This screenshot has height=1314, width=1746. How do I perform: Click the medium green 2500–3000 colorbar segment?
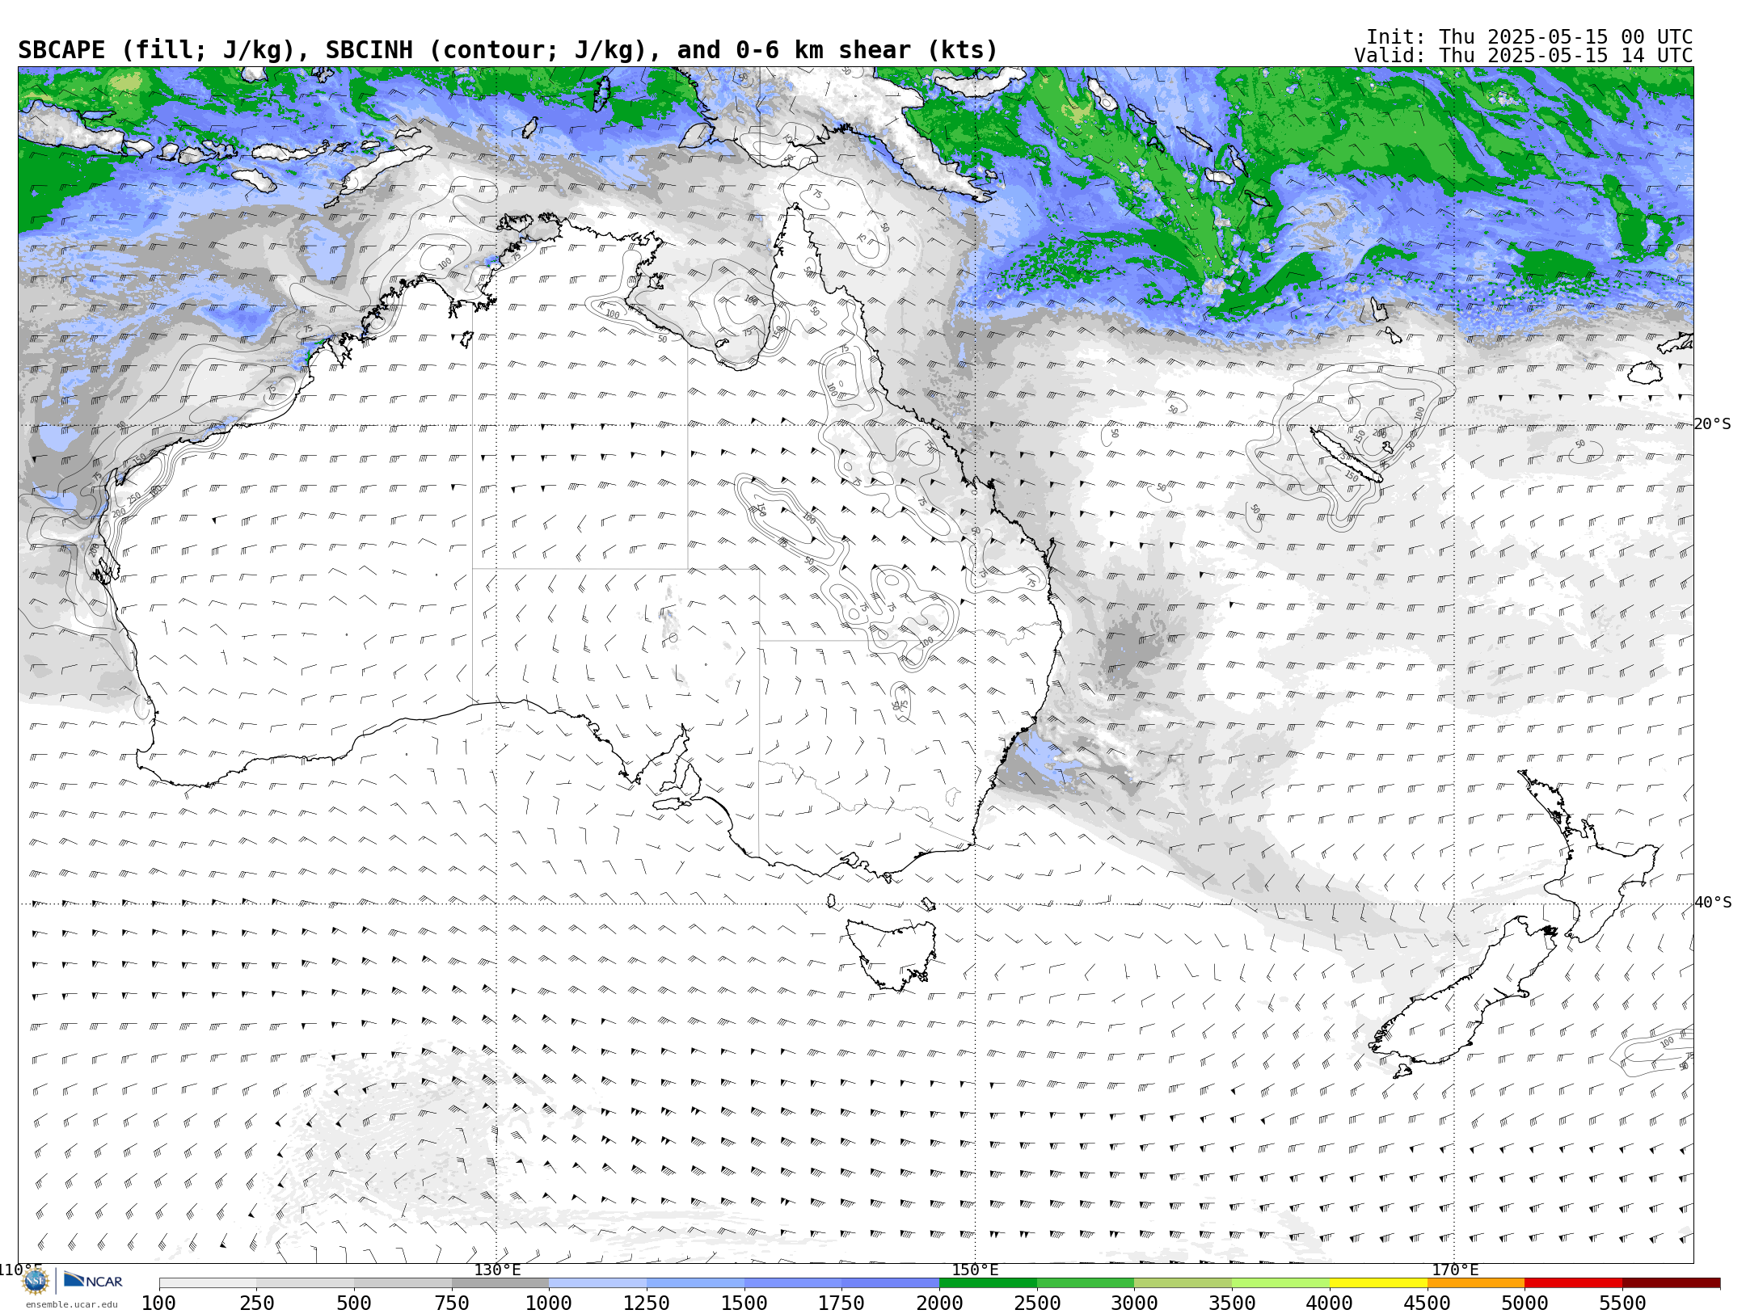coord(1086,1283)
